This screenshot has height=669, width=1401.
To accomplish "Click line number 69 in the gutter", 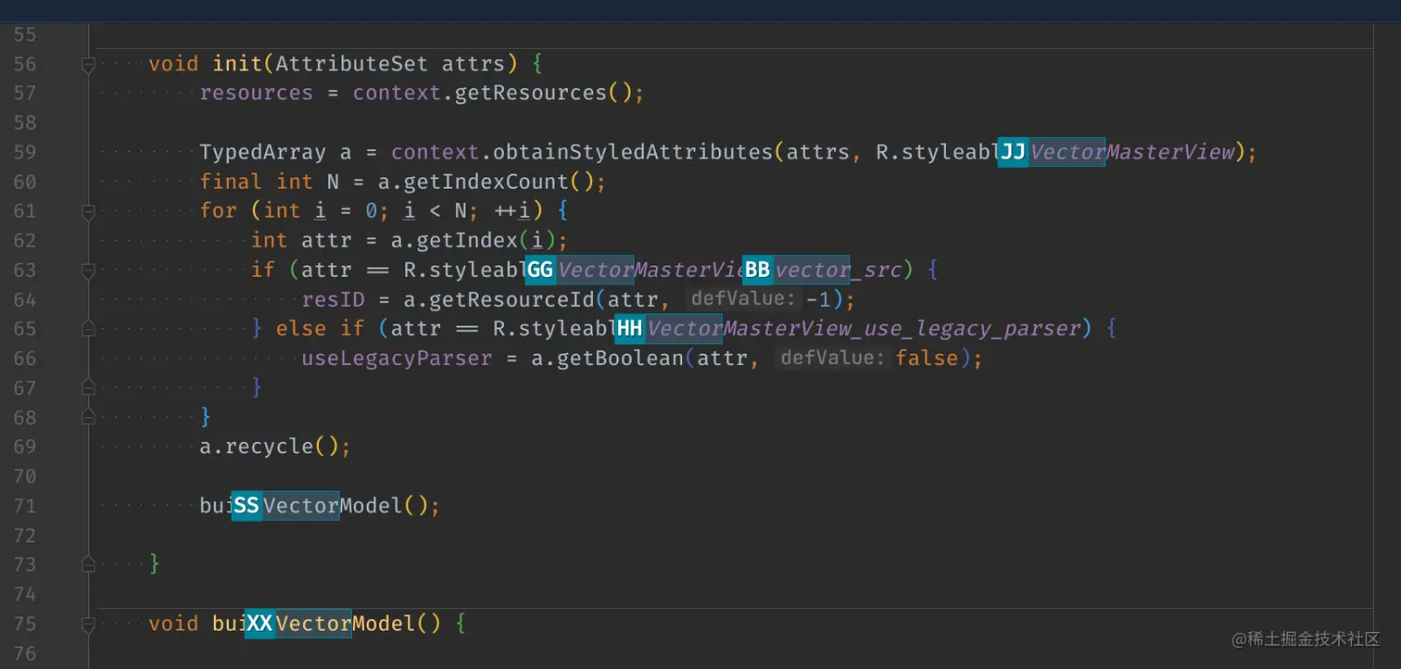I will coord(25,447).
